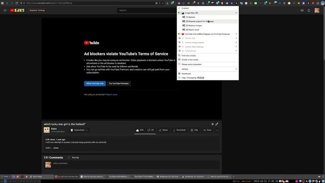
Task: Open the YouTube notifications bell
Action: point(309,10)
